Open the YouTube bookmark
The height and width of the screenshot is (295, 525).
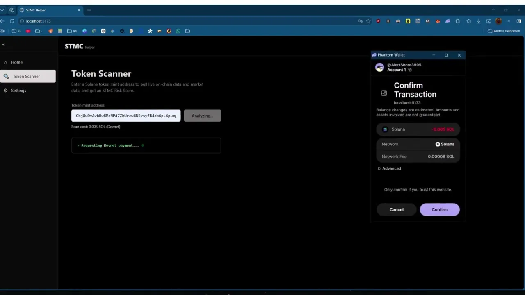(28, 31)
